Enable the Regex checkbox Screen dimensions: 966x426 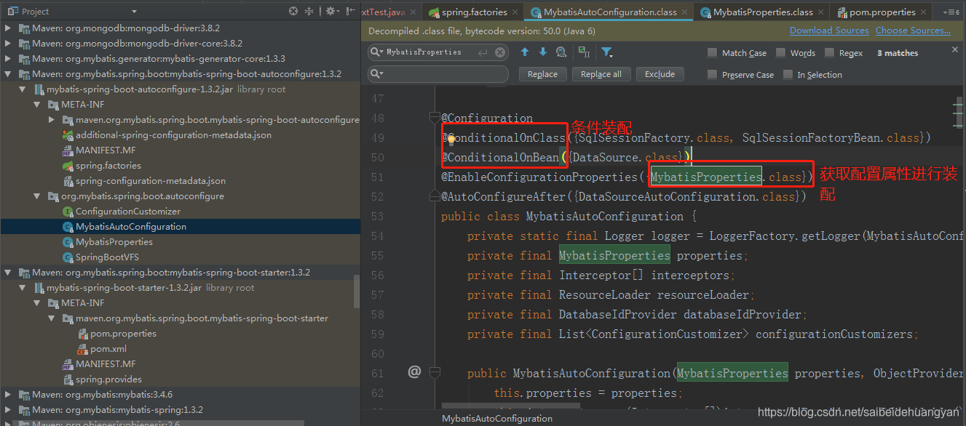pos(829,52)
